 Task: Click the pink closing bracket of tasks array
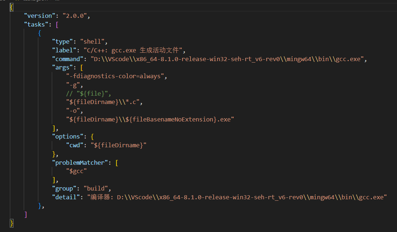(25, 215)
